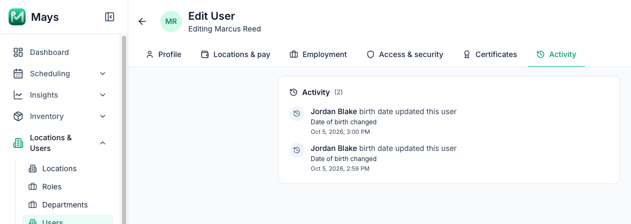
Task: Open the Inventory sidebar item
Action: 60,116
